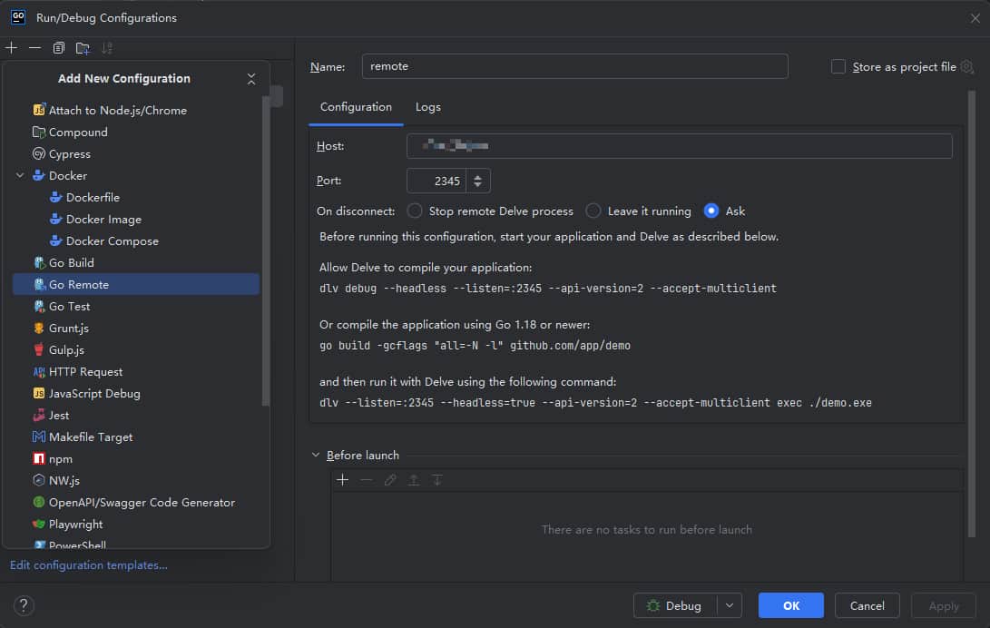Screen dimensions: 990x628
Task: Switch to the Logs tab
Action: (428, 107)
